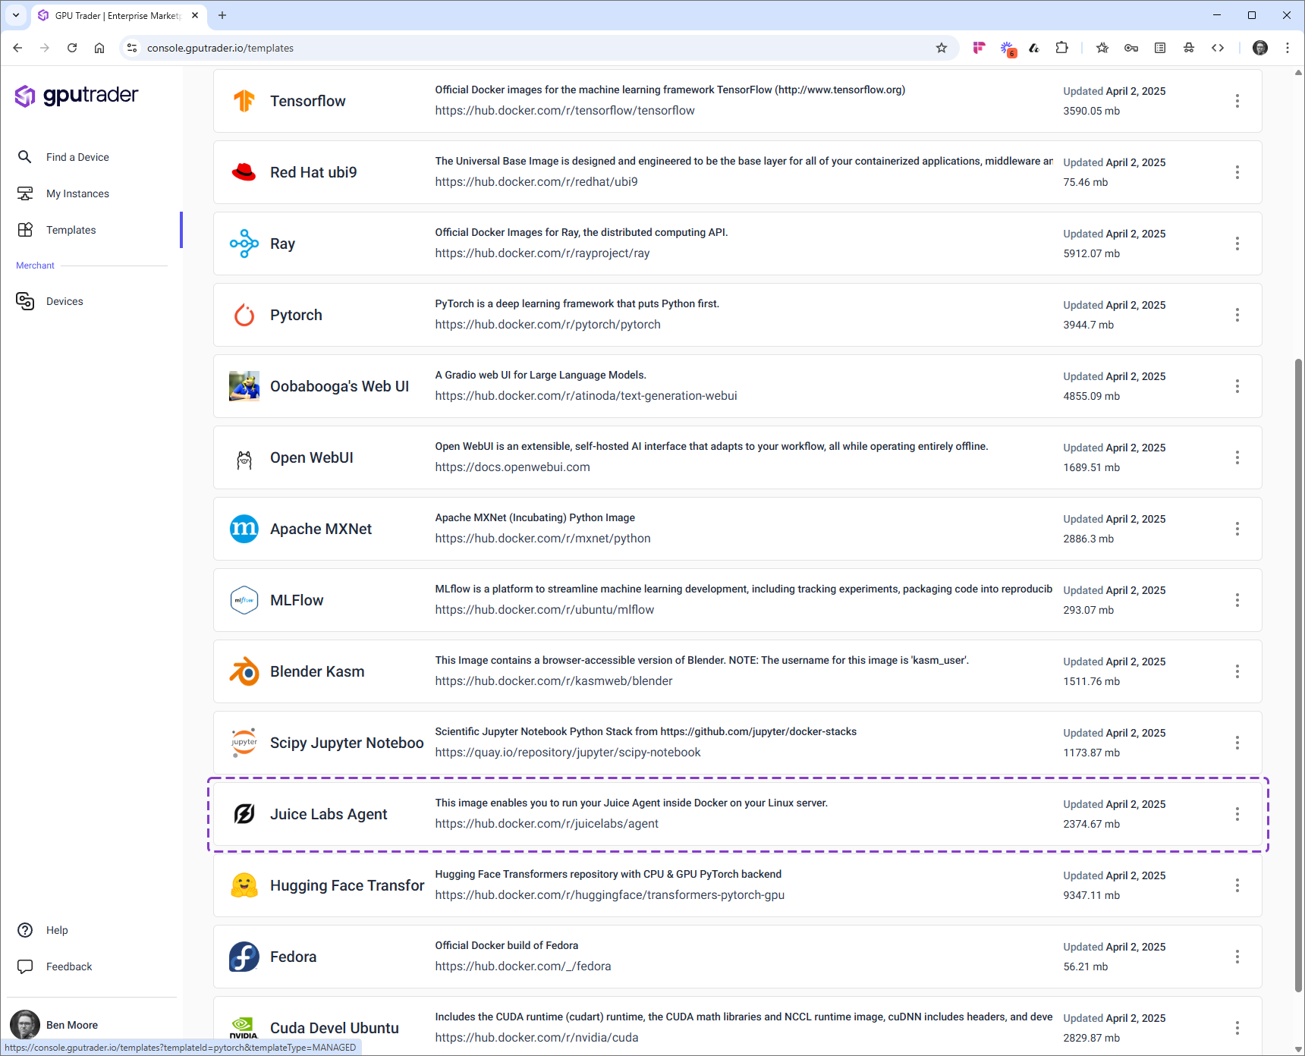Go back in browser history
1305x1056 pixels.
pyautogui.click(x=17, y=48)
